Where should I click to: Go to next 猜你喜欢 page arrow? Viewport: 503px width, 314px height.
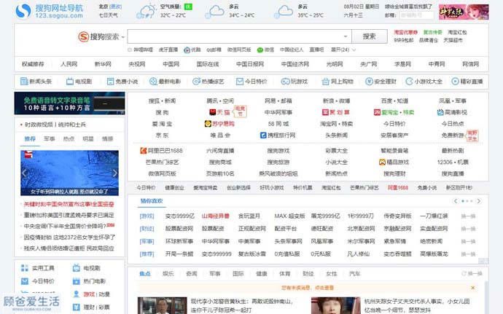click(x=479, y=201)
